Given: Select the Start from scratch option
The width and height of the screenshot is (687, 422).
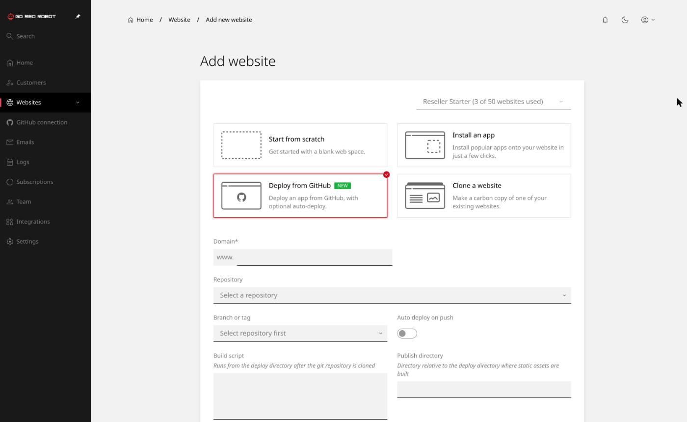Looking at the screenshot, I should pos(300,145).
